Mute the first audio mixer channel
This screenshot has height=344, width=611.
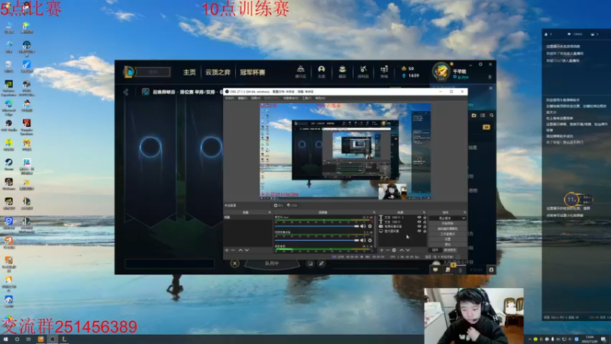[x=363, y=226]
